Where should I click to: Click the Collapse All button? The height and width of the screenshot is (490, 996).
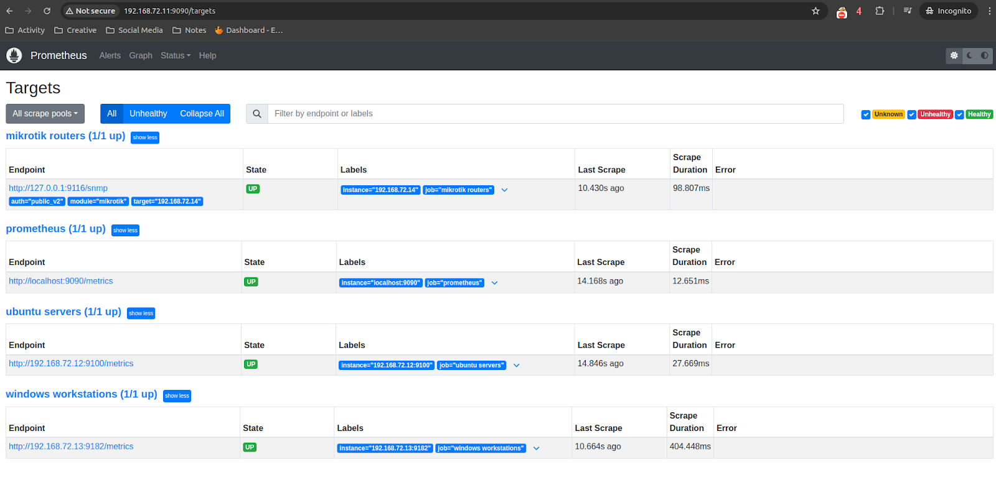(202, 114)
